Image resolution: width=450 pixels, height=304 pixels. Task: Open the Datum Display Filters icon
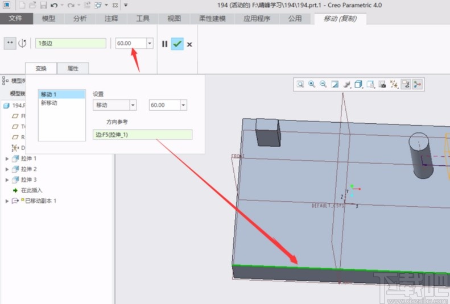click(394, 84)
